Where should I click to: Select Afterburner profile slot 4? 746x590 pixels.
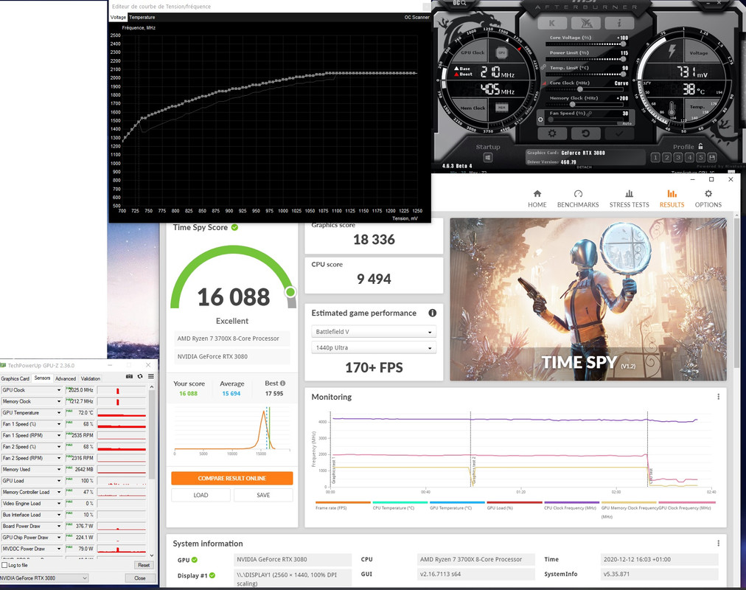click(x=689, y=158)
